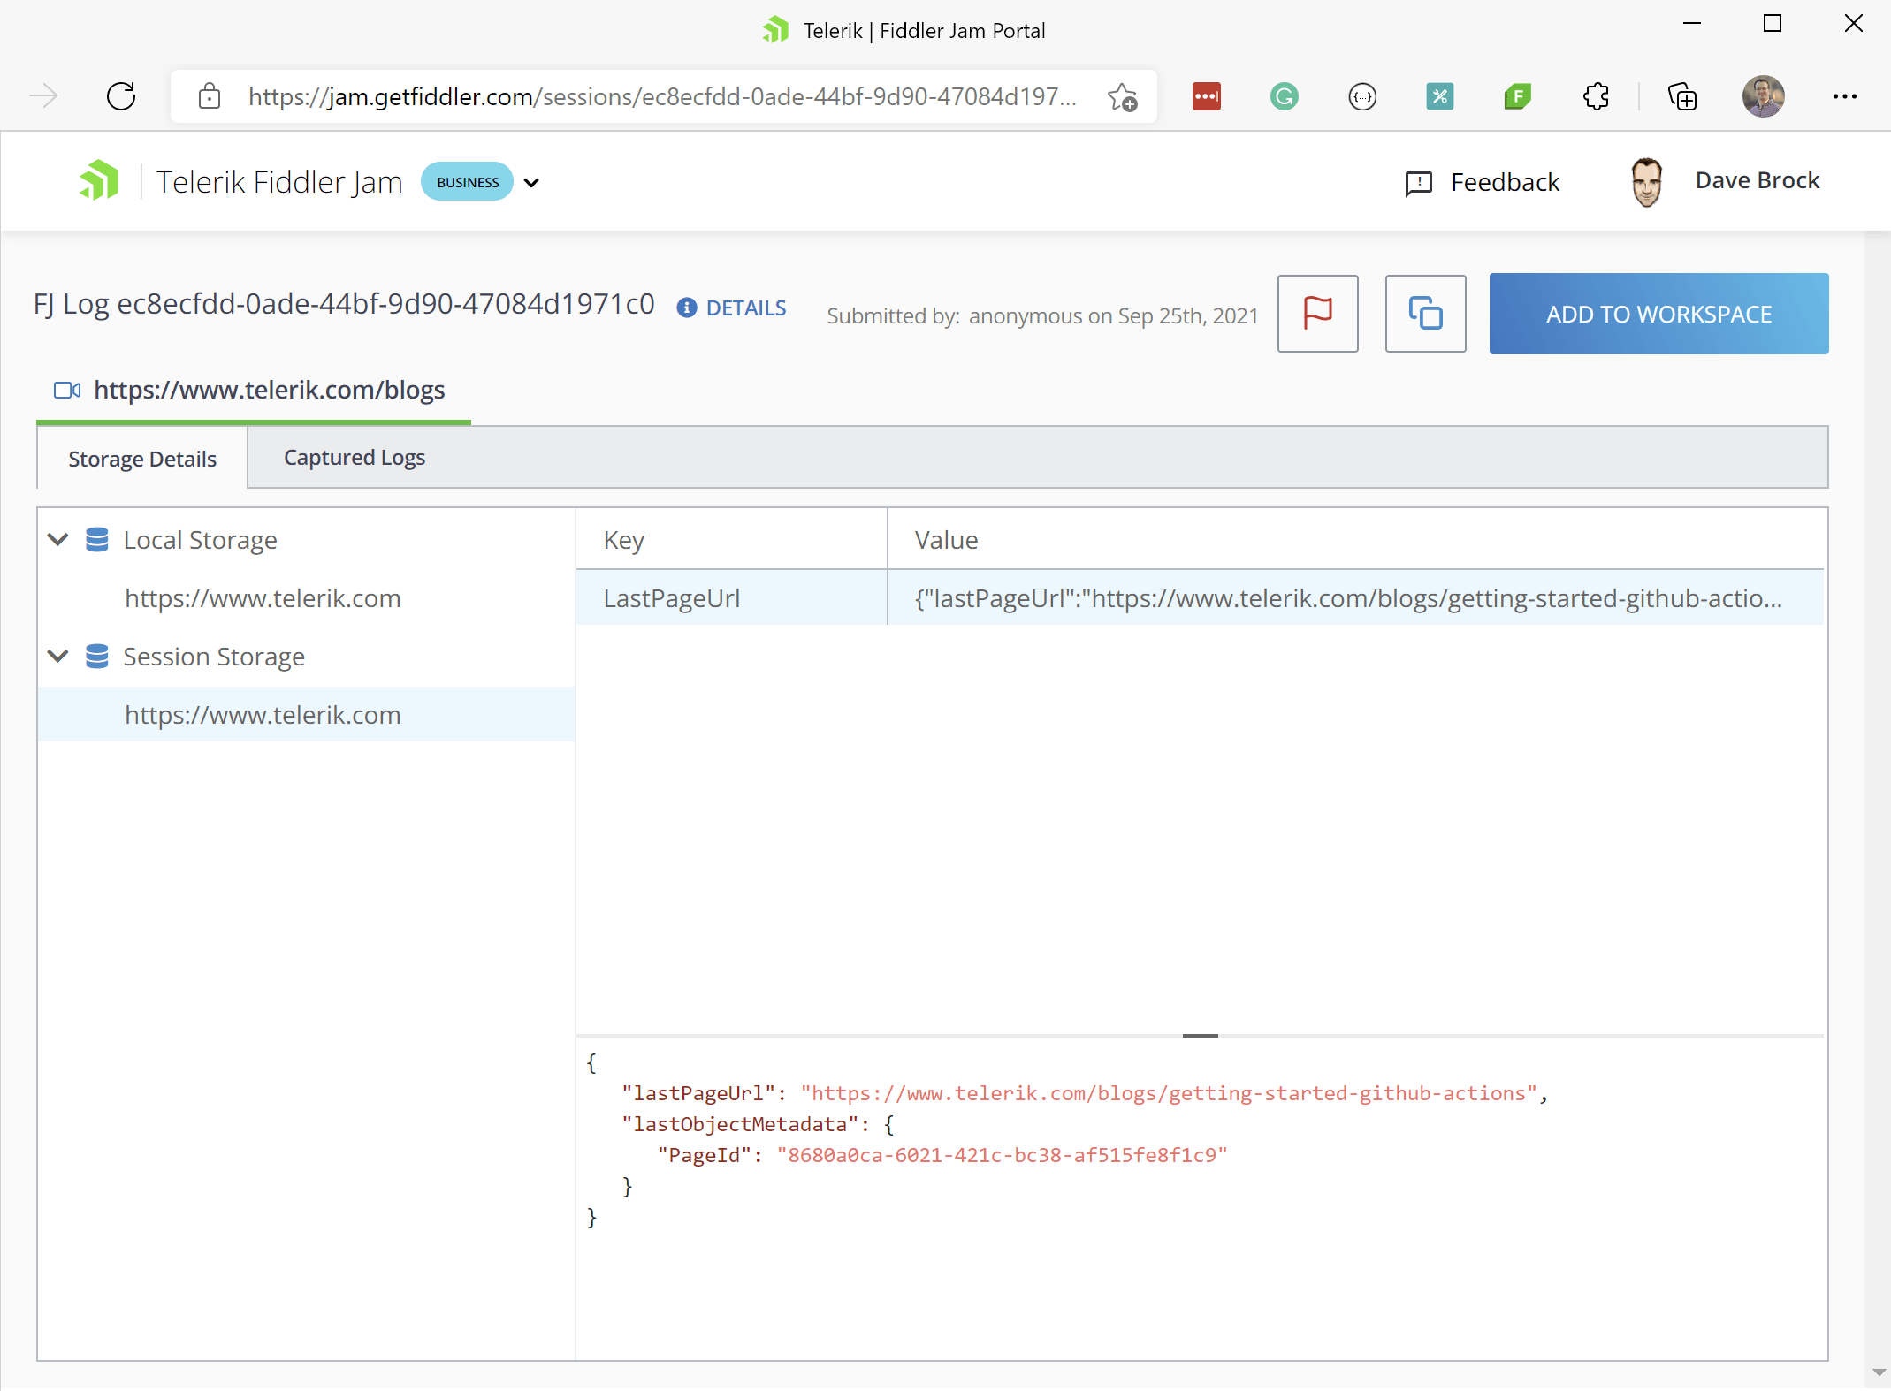Click the Local Storage database icon
The height and width of the screenshot is (1391, 1891).
(x=97, y=539)
